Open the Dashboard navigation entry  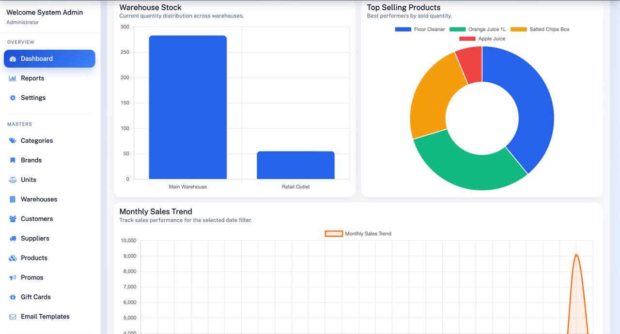pyautogui.click(x=36, y=59)
